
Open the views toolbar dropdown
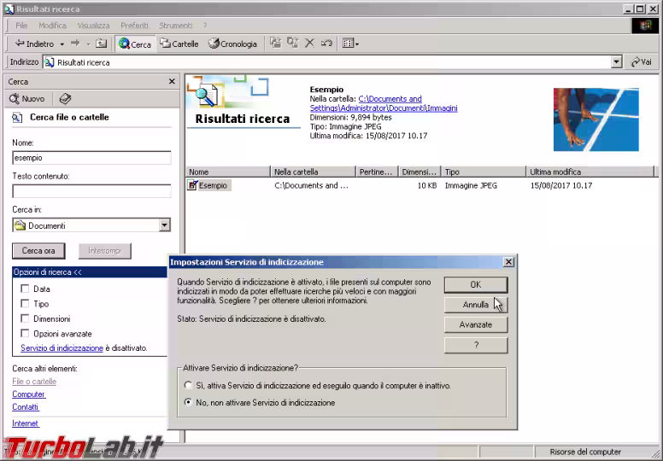point(350,44)
